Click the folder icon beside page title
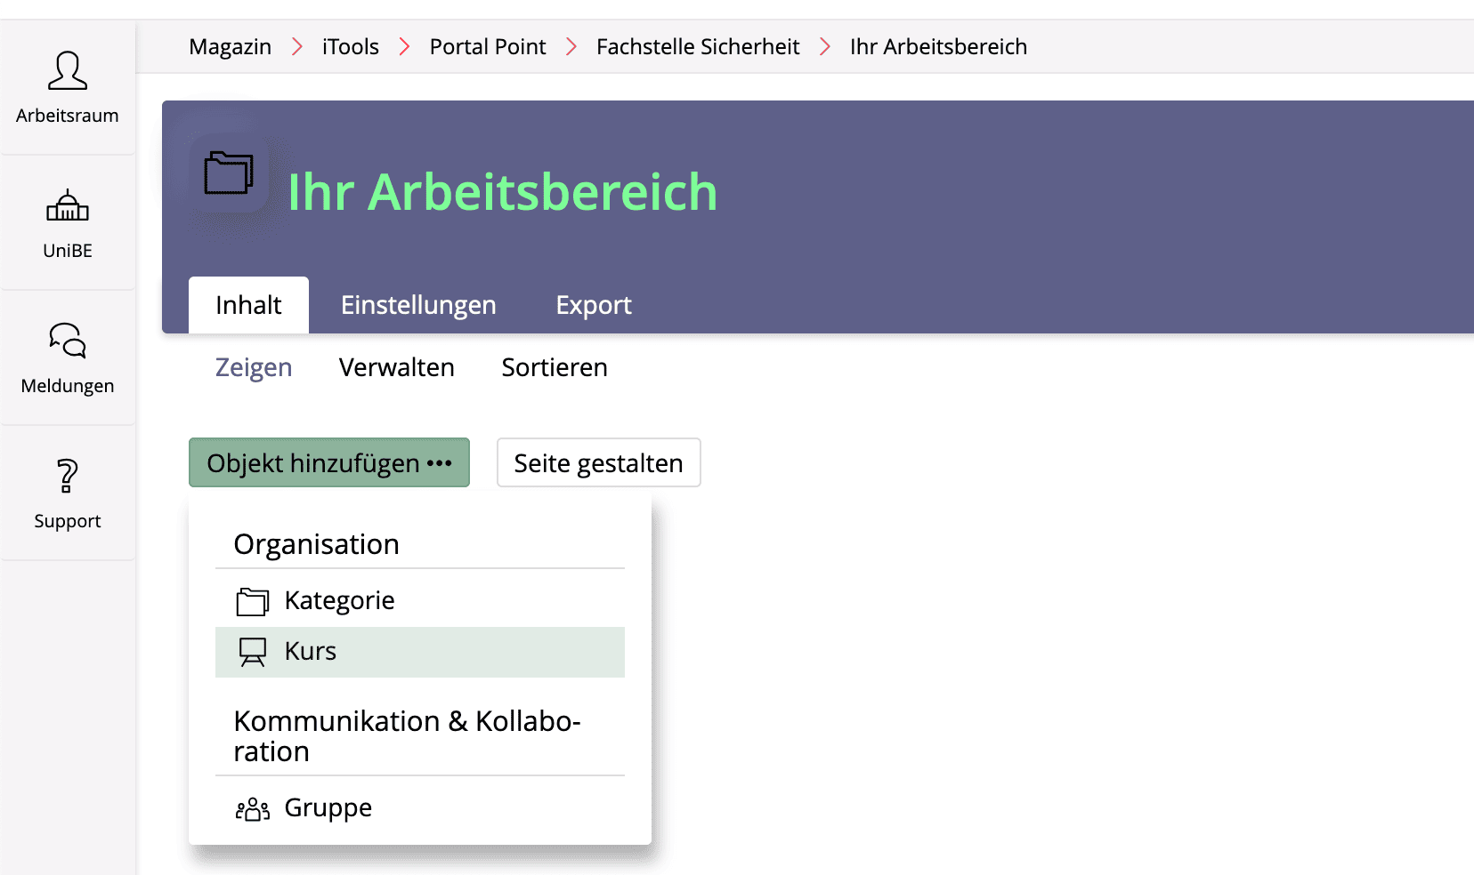1474x875 pixels. (x=229, y=173)
